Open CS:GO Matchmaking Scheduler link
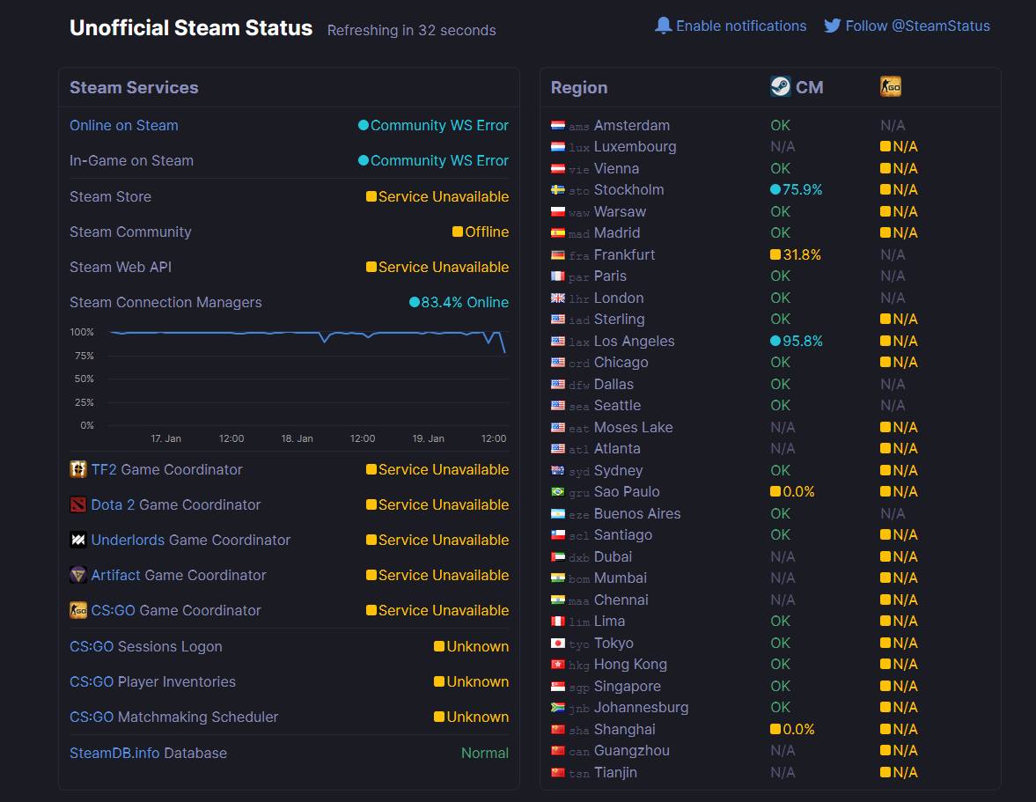This screenshot has height=802, width=1036. pos(173,717)
